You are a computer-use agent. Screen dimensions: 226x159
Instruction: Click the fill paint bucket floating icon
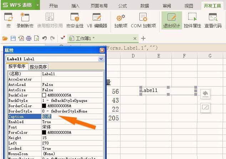point(205,94)
